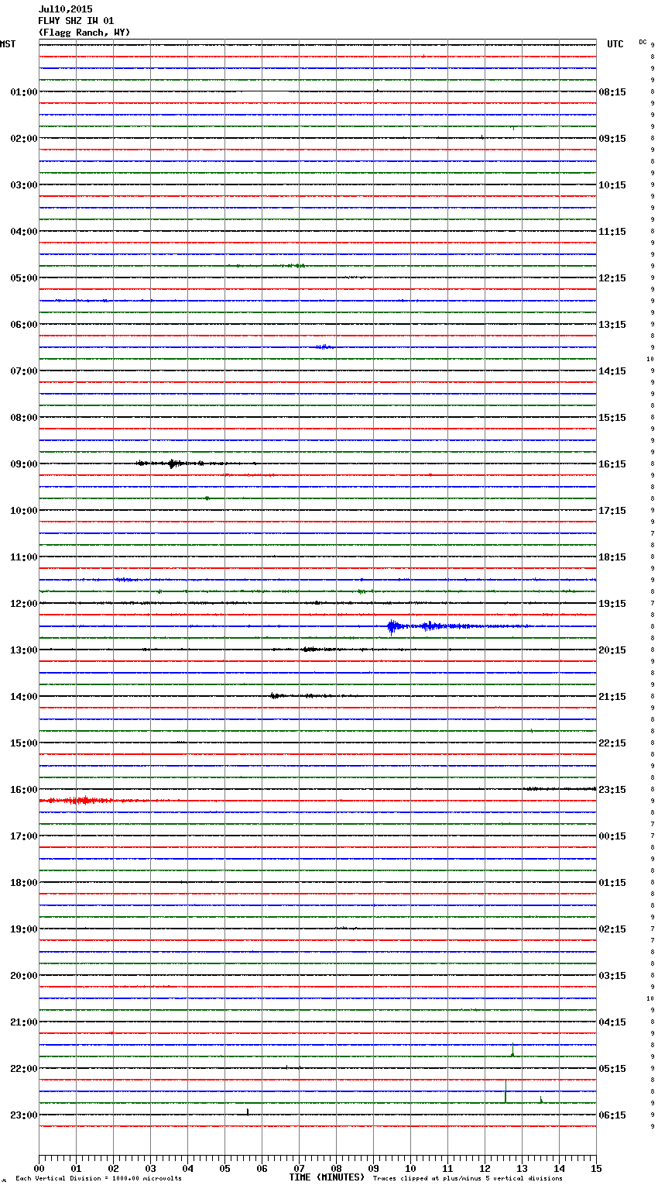Click the small blue event below the 06:00 trace
The image size is (658, 1189).
[x=324, y=347]
